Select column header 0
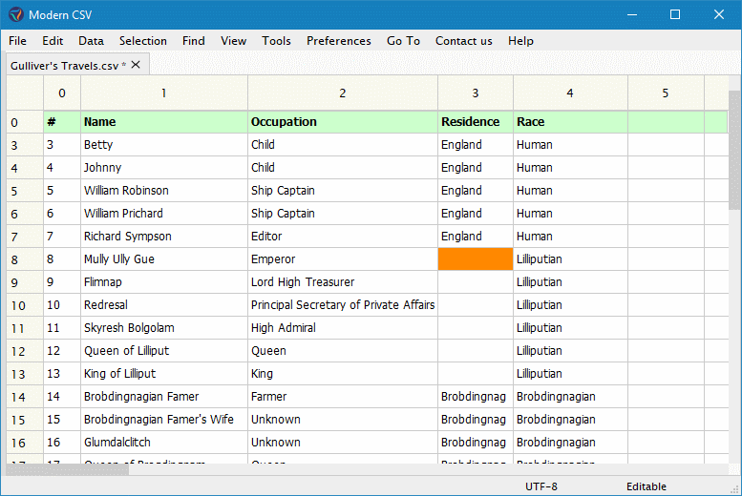742x496 pixels. 62,93
